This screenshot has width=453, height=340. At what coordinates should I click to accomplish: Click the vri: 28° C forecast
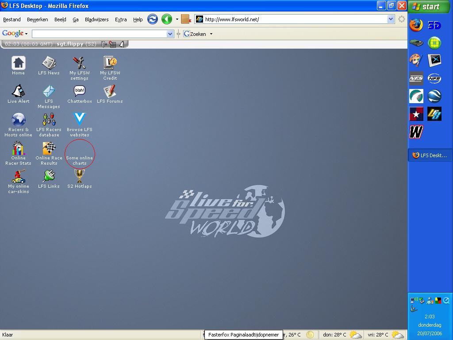pyautogui.click(x=386, y=335)
